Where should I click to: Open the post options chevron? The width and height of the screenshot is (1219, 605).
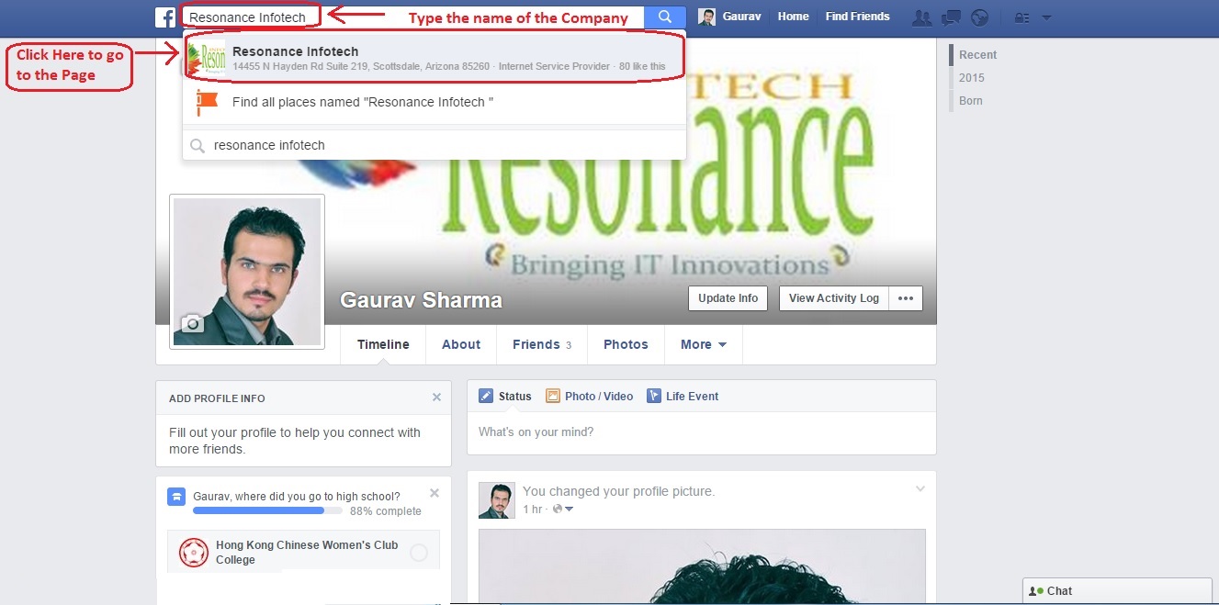pyautogui.click(x=920, y=489)
